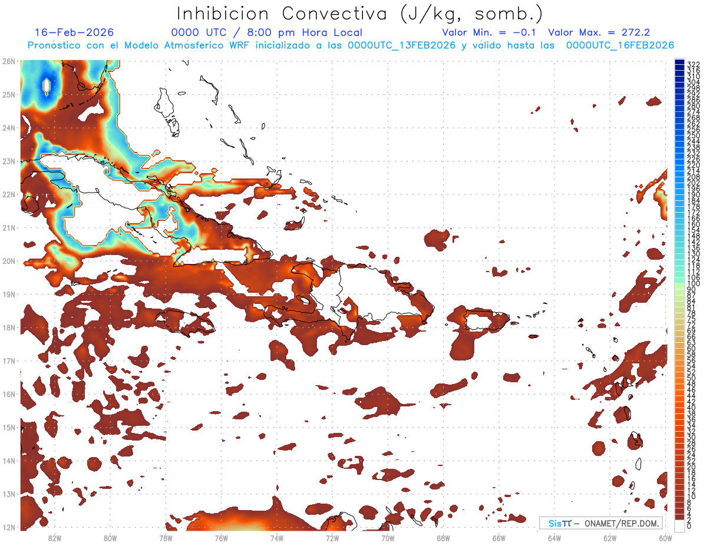Click the 66W longitude label
The width and height of the screenshot is (707, 546).
point(499,538)
